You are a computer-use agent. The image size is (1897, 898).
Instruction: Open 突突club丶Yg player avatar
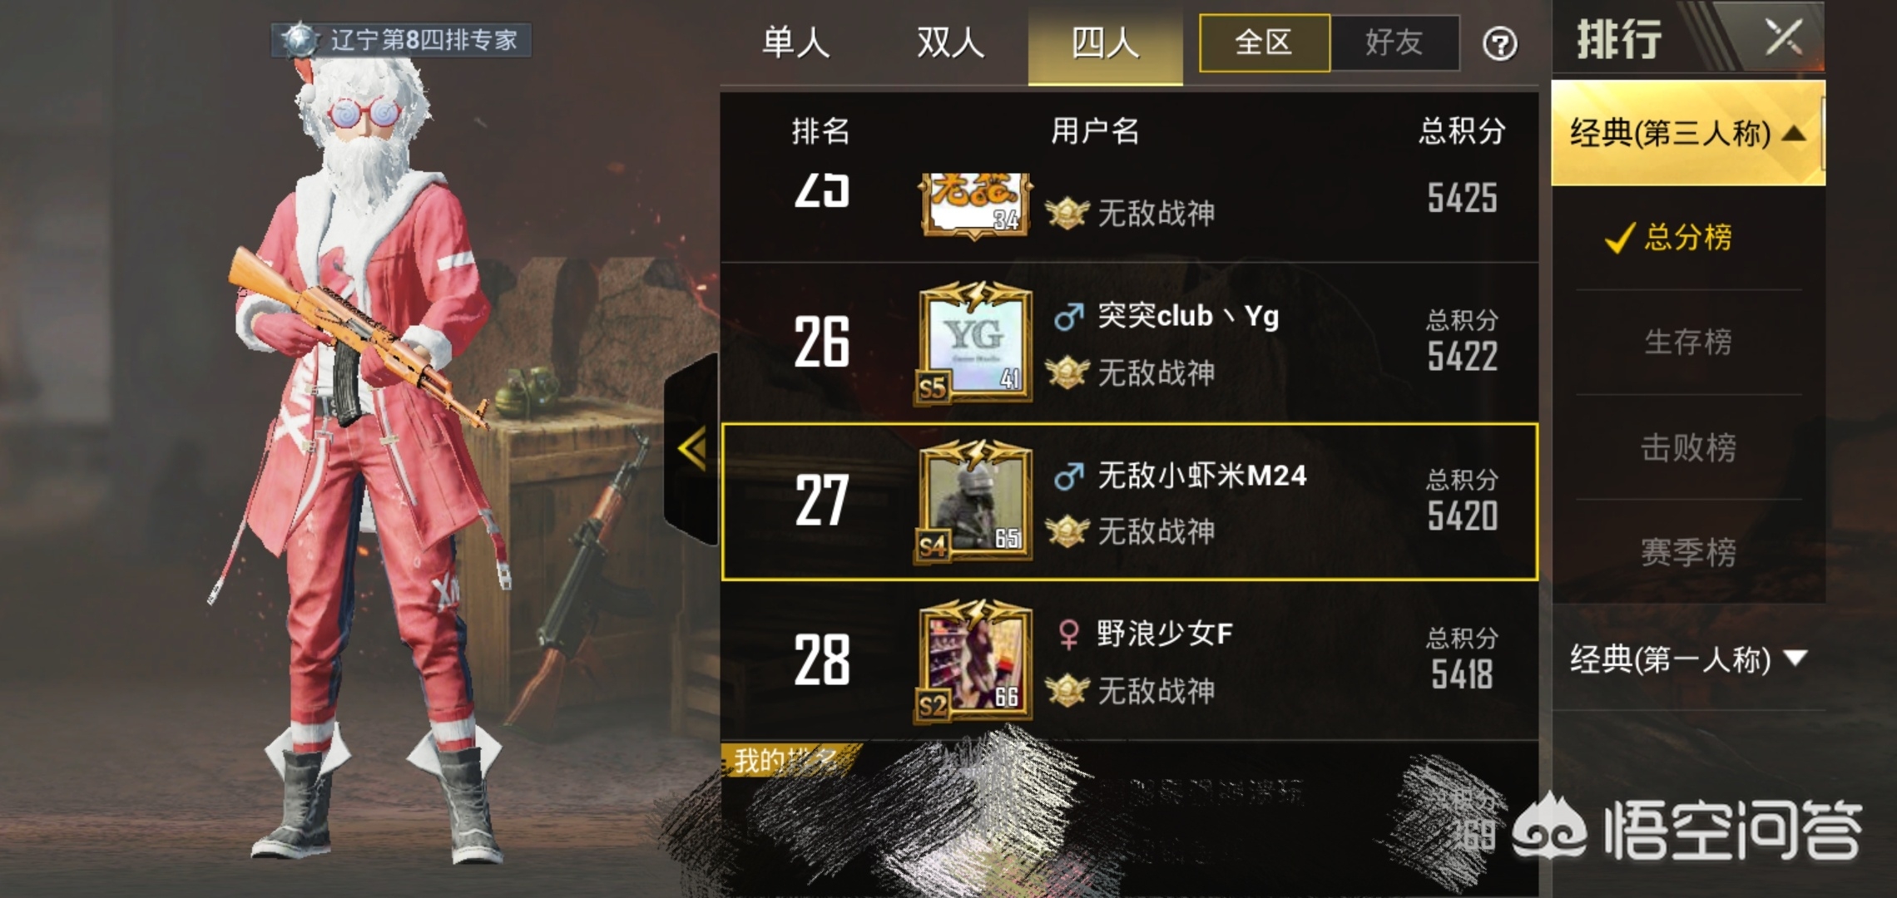coord(975,342)
